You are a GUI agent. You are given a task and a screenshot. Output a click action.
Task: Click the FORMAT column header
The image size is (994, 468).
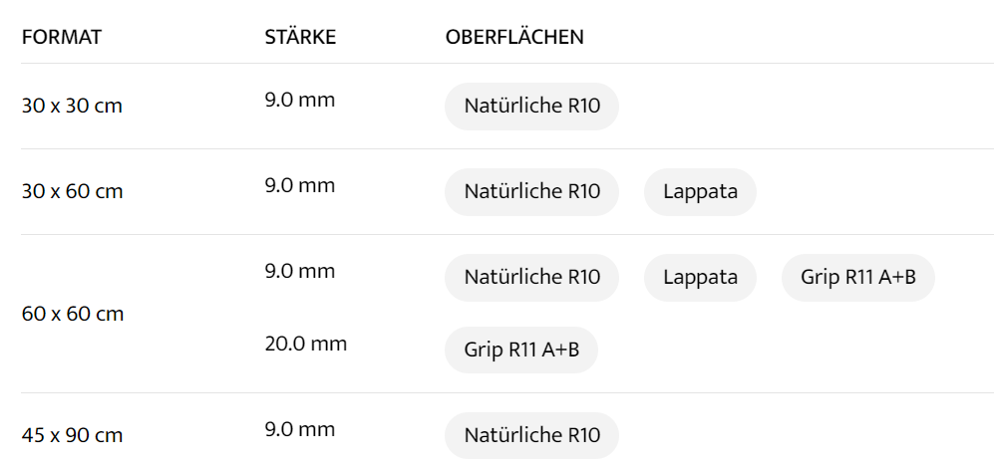[x=62, y=38]
